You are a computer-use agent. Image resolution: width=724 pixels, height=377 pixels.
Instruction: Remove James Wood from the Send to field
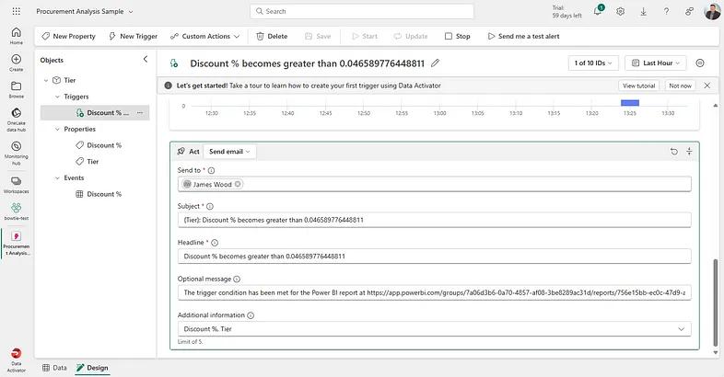click(238, 184)
